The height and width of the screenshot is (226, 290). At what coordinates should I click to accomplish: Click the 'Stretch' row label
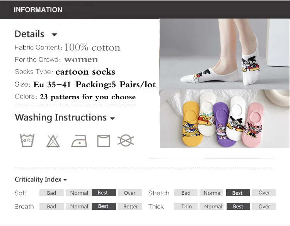pyautogui.click(x=159, y=193)
